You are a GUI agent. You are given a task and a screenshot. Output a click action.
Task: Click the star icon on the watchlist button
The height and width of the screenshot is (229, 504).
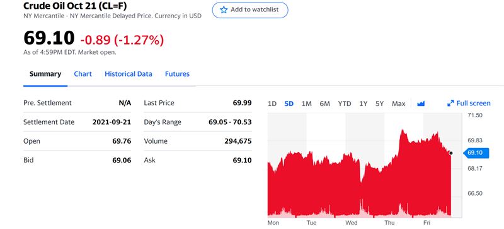click(224, 10)
